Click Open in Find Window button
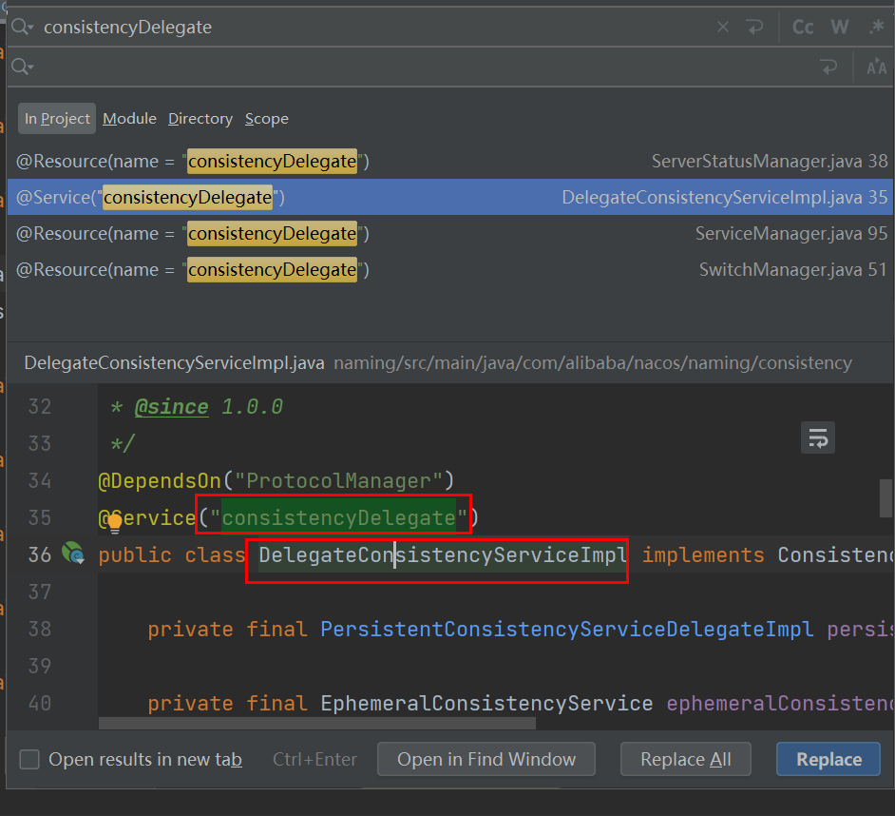Image resolution: width=895 pixels, height=816 pixels. coord(486,759)
